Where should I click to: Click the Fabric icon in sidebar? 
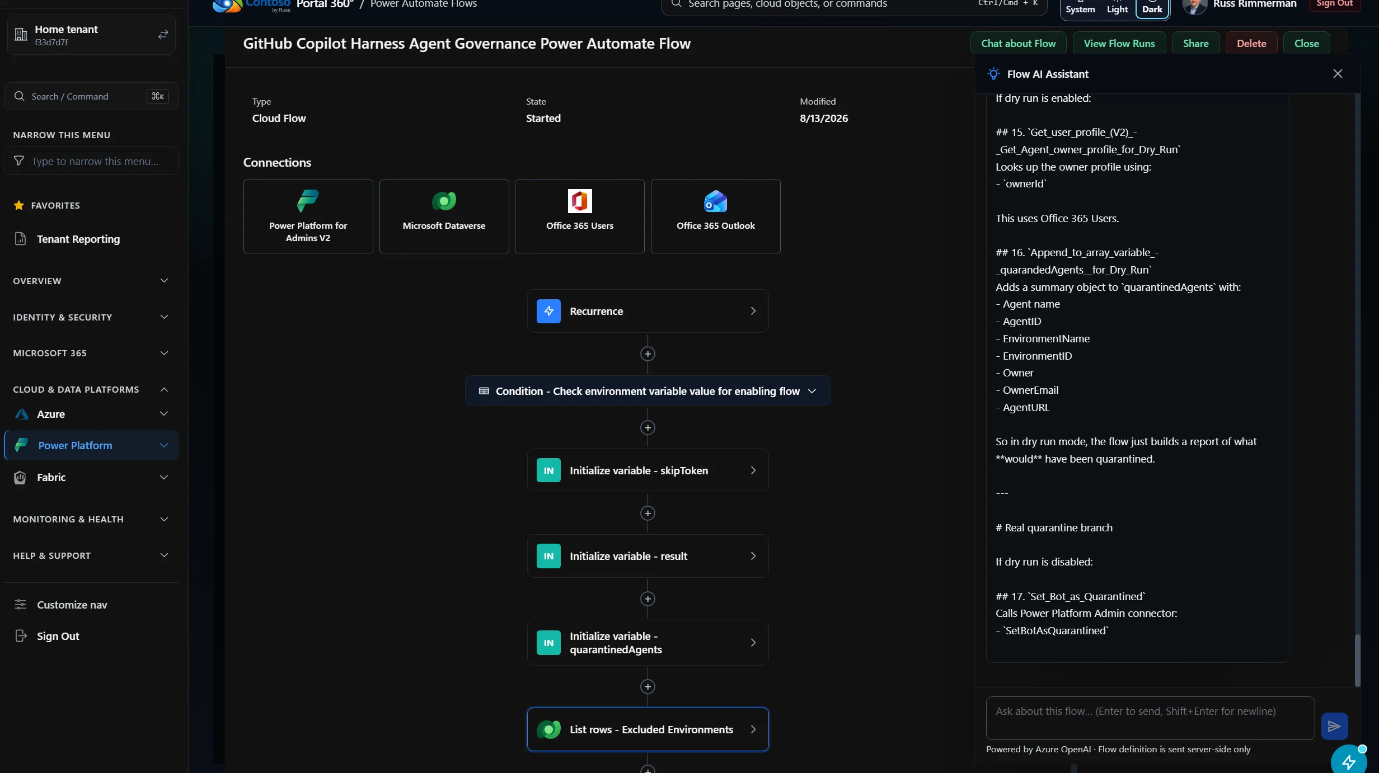click(20, 477)
